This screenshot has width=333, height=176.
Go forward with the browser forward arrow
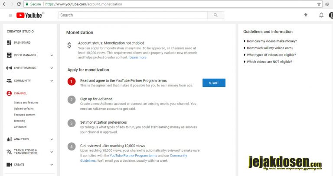tap(11, 4)
